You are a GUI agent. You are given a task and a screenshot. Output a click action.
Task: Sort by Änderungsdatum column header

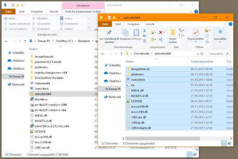202,61
